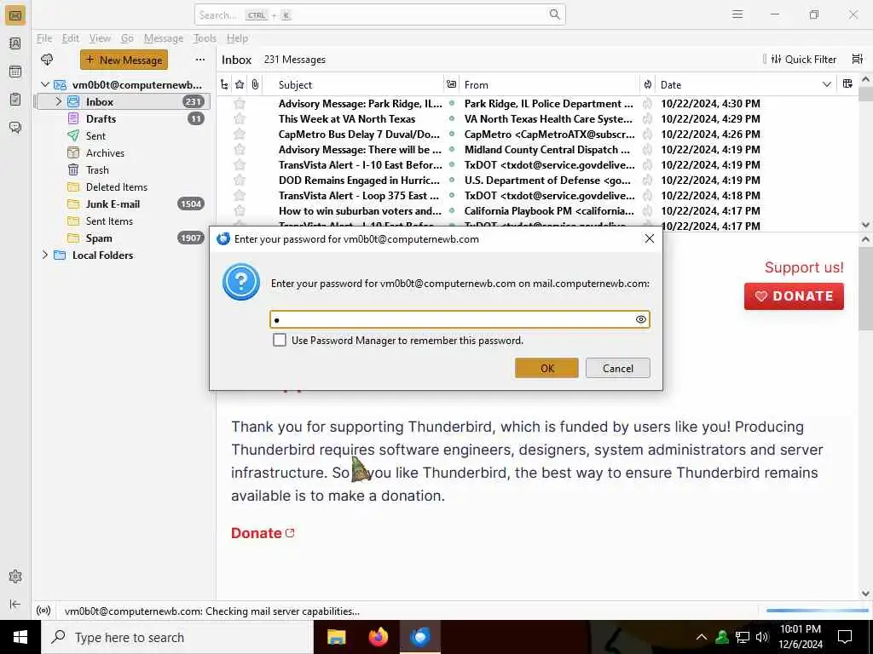The height and width of the screenshot is (654, 873).
Task: Open Firefox on taskbar
Action: click(378, 637)
